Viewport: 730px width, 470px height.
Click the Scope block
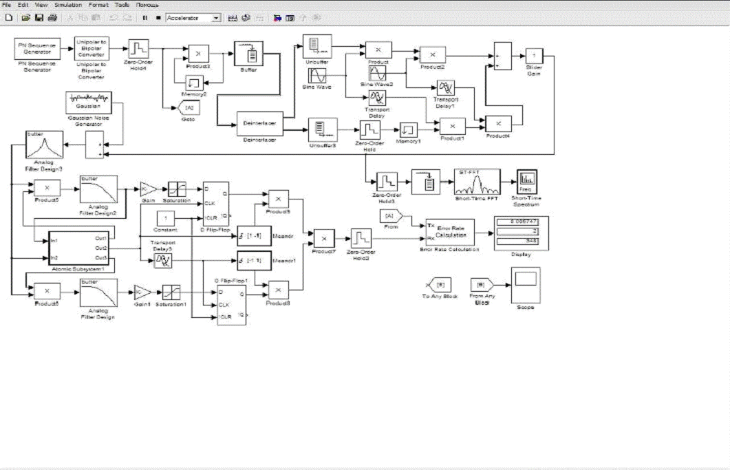[x=526, y=285]
